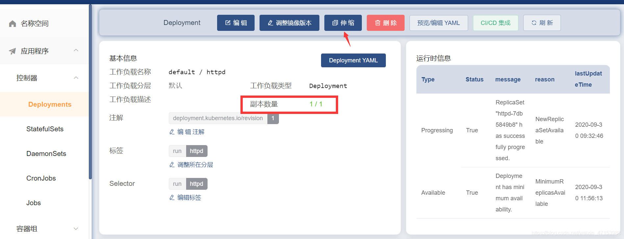The height and width of the screenshot is (239, 624).
Task: Open the Deployment YAML button
Action: 353,60
